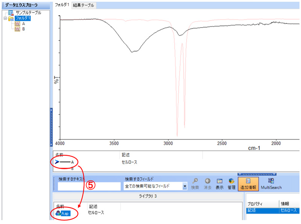Screen dimensions: 301x224
Task: Select the サンプルテーブル icon in explorer
Action: tap(11, 12)
